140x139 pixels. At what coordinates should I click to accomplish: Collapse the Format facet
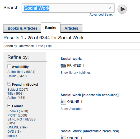point(9,106)
